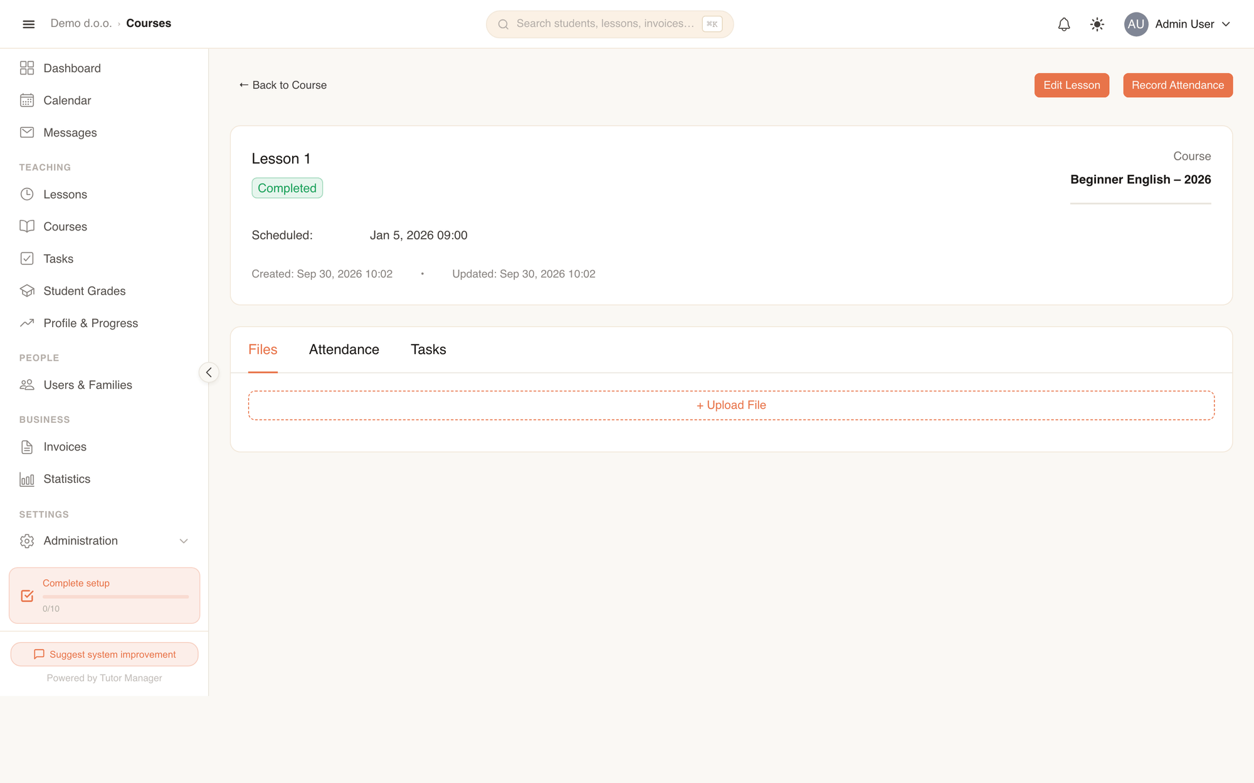Click the Users & Families people icon
The width and height of the screenshot is (1254, 783).
[x=27, y=385]
